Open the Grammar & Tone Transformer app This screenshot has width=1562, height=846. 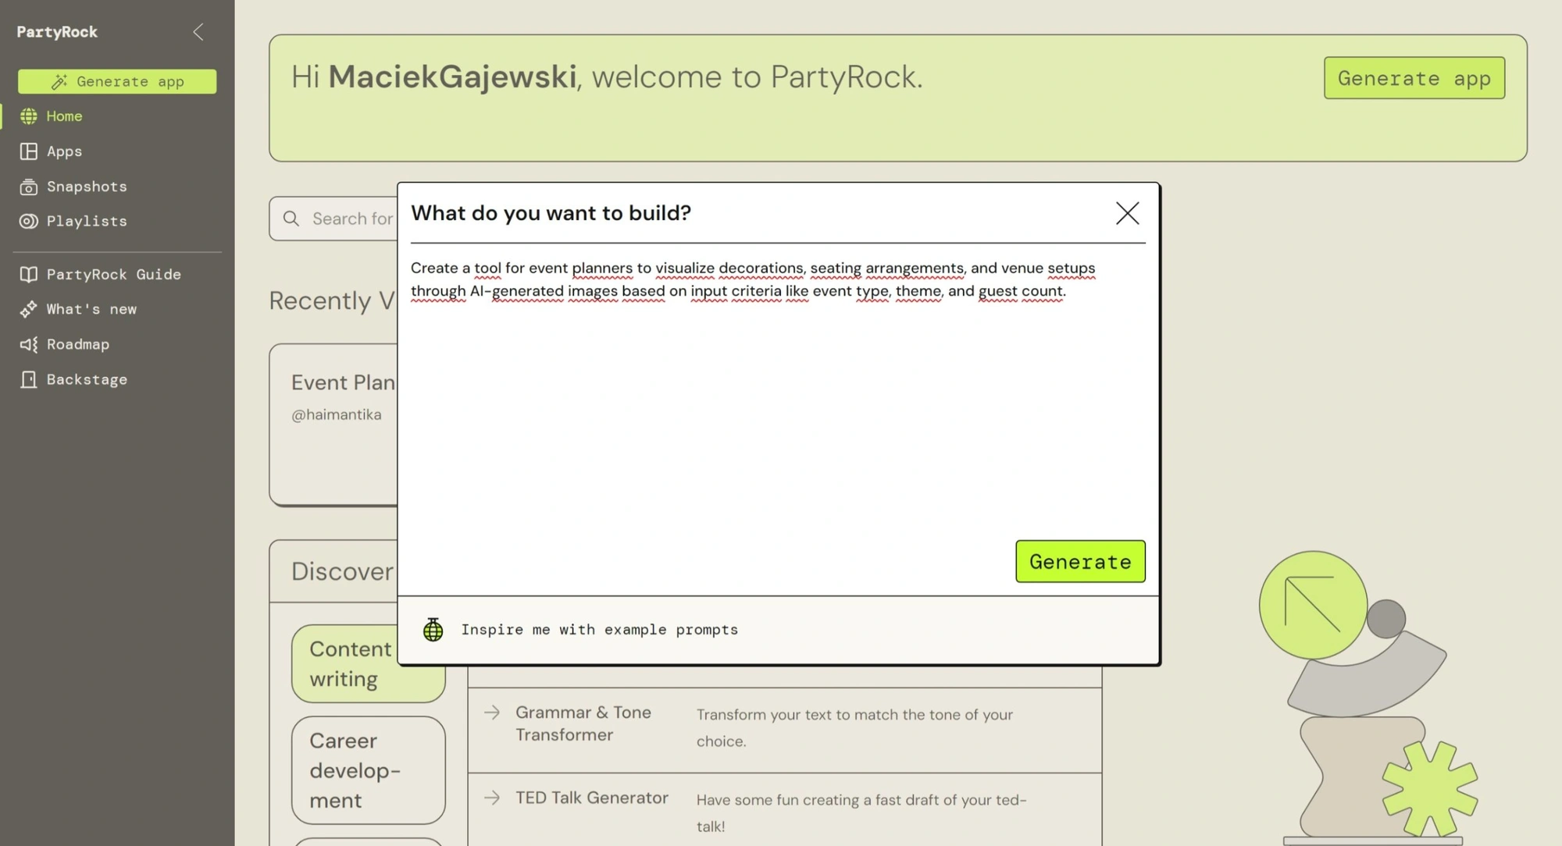pos(583,723)
